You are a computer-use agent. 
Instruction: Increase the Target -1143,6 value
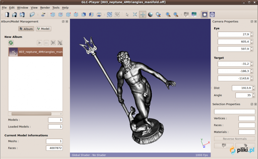coord(252,77)
